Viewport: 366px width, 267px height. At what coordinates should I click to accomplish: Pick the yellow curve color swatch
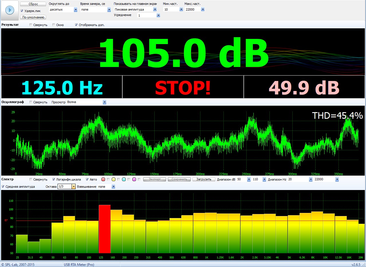click(114, 179)
